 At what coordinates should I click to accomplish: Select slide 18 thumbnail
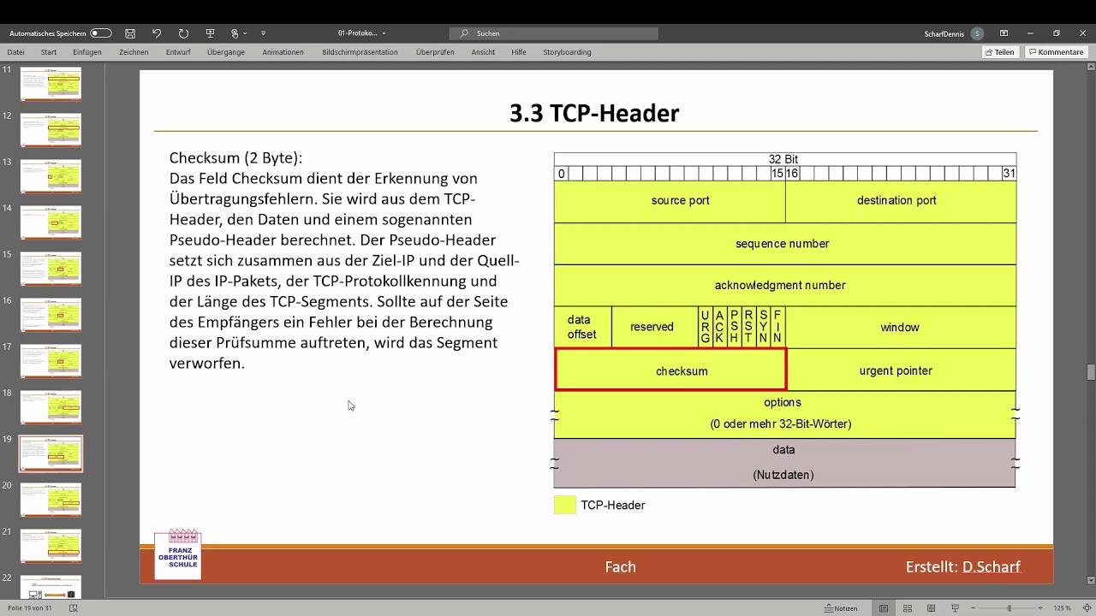51,406
